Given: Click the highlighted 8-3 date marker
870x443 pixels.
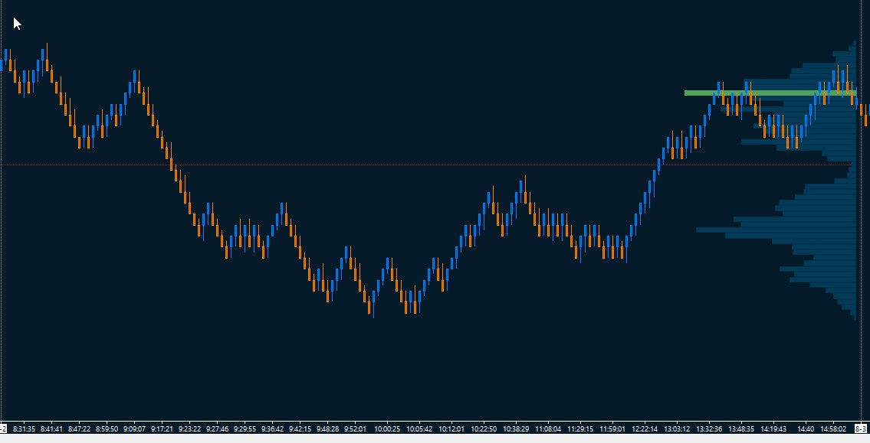Looking at the screenshot, I should [861, 428].
